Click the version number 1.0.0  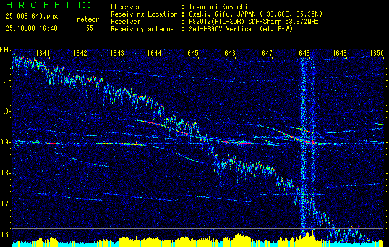pos(84,6)
